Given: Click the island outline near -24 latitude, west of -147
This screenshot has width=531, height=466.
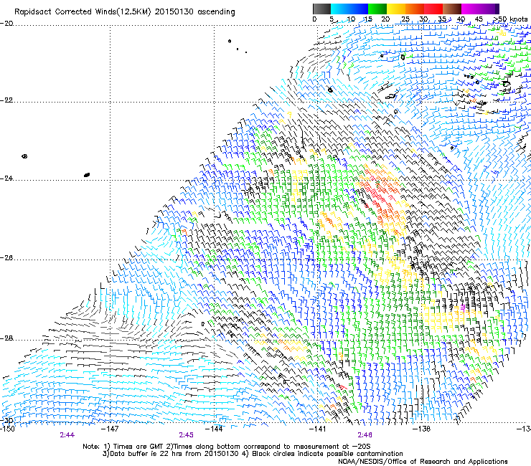Looking at the screenshot, I should click(x=87, y=175).
